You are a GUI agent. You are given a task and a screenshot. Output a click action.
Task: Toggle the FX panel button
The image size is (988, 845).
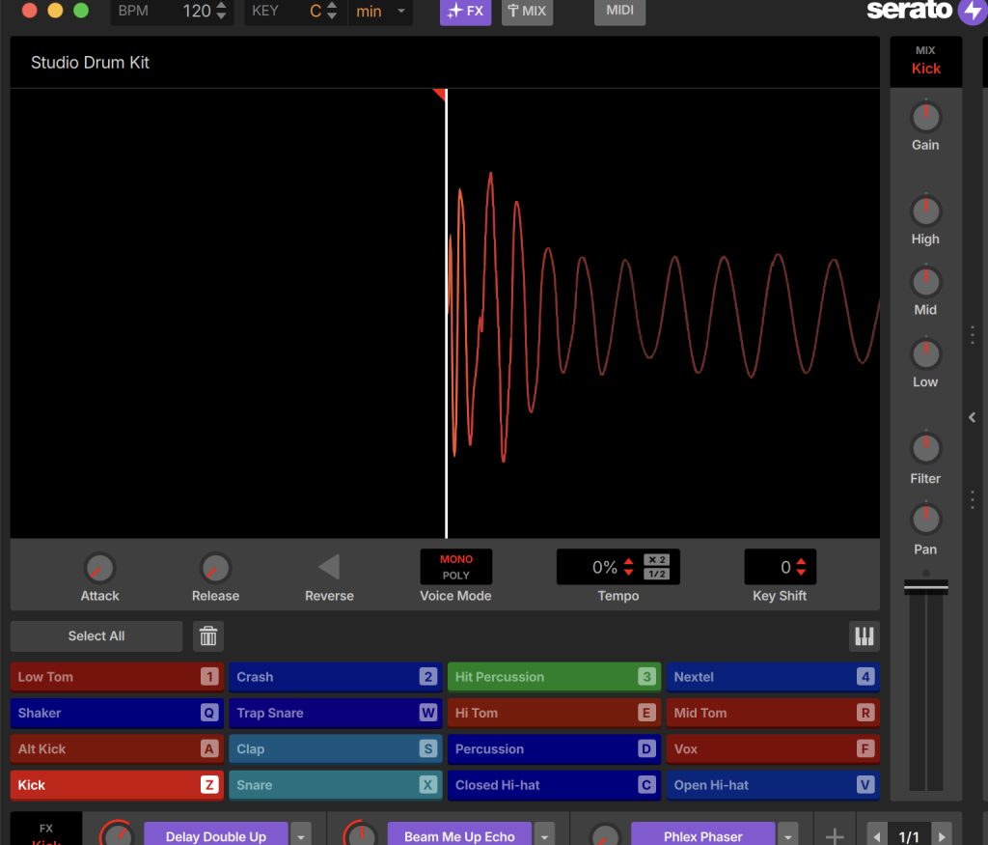(465, 12)
